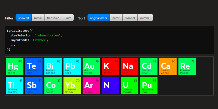Filter elements ending in -ium
Image resolution: width=218 pixels, height=109 pixels.
point(68,18)
